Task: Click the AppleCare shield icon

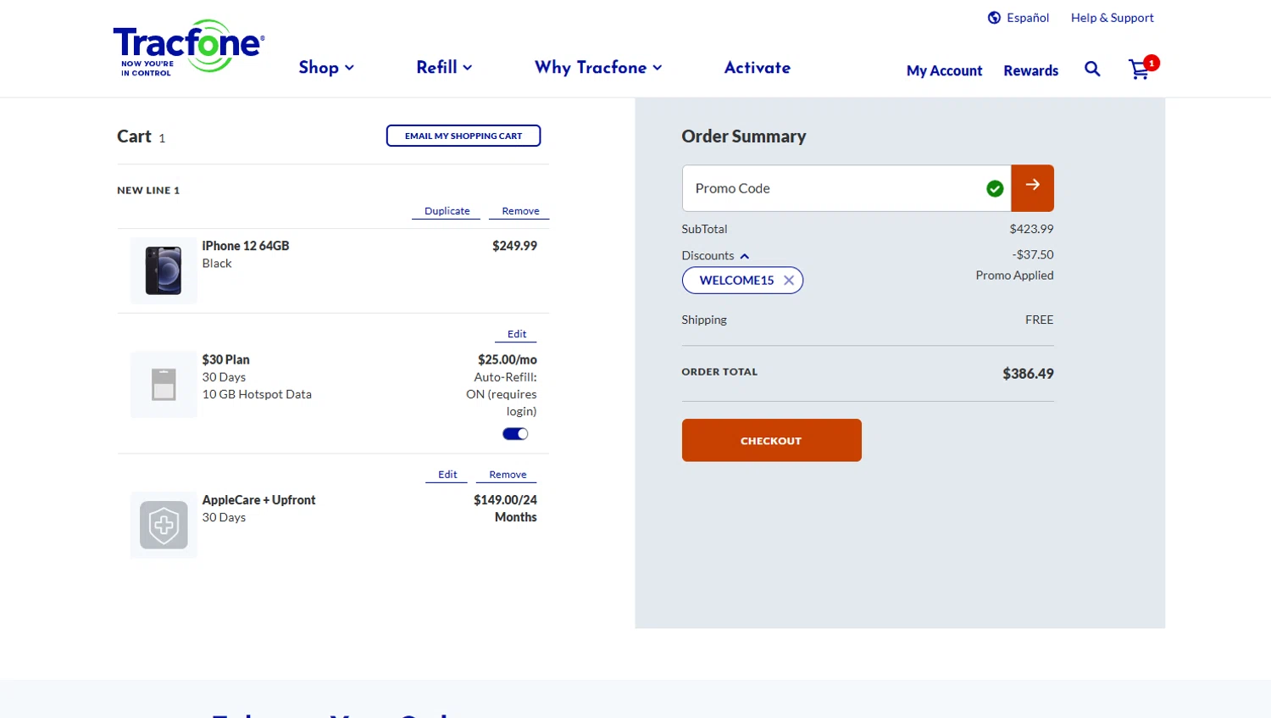Action: 164,526
